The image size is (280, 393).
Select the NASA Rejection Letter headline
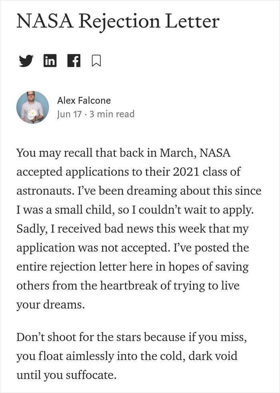pyautogui.click(x=118, y=22)
